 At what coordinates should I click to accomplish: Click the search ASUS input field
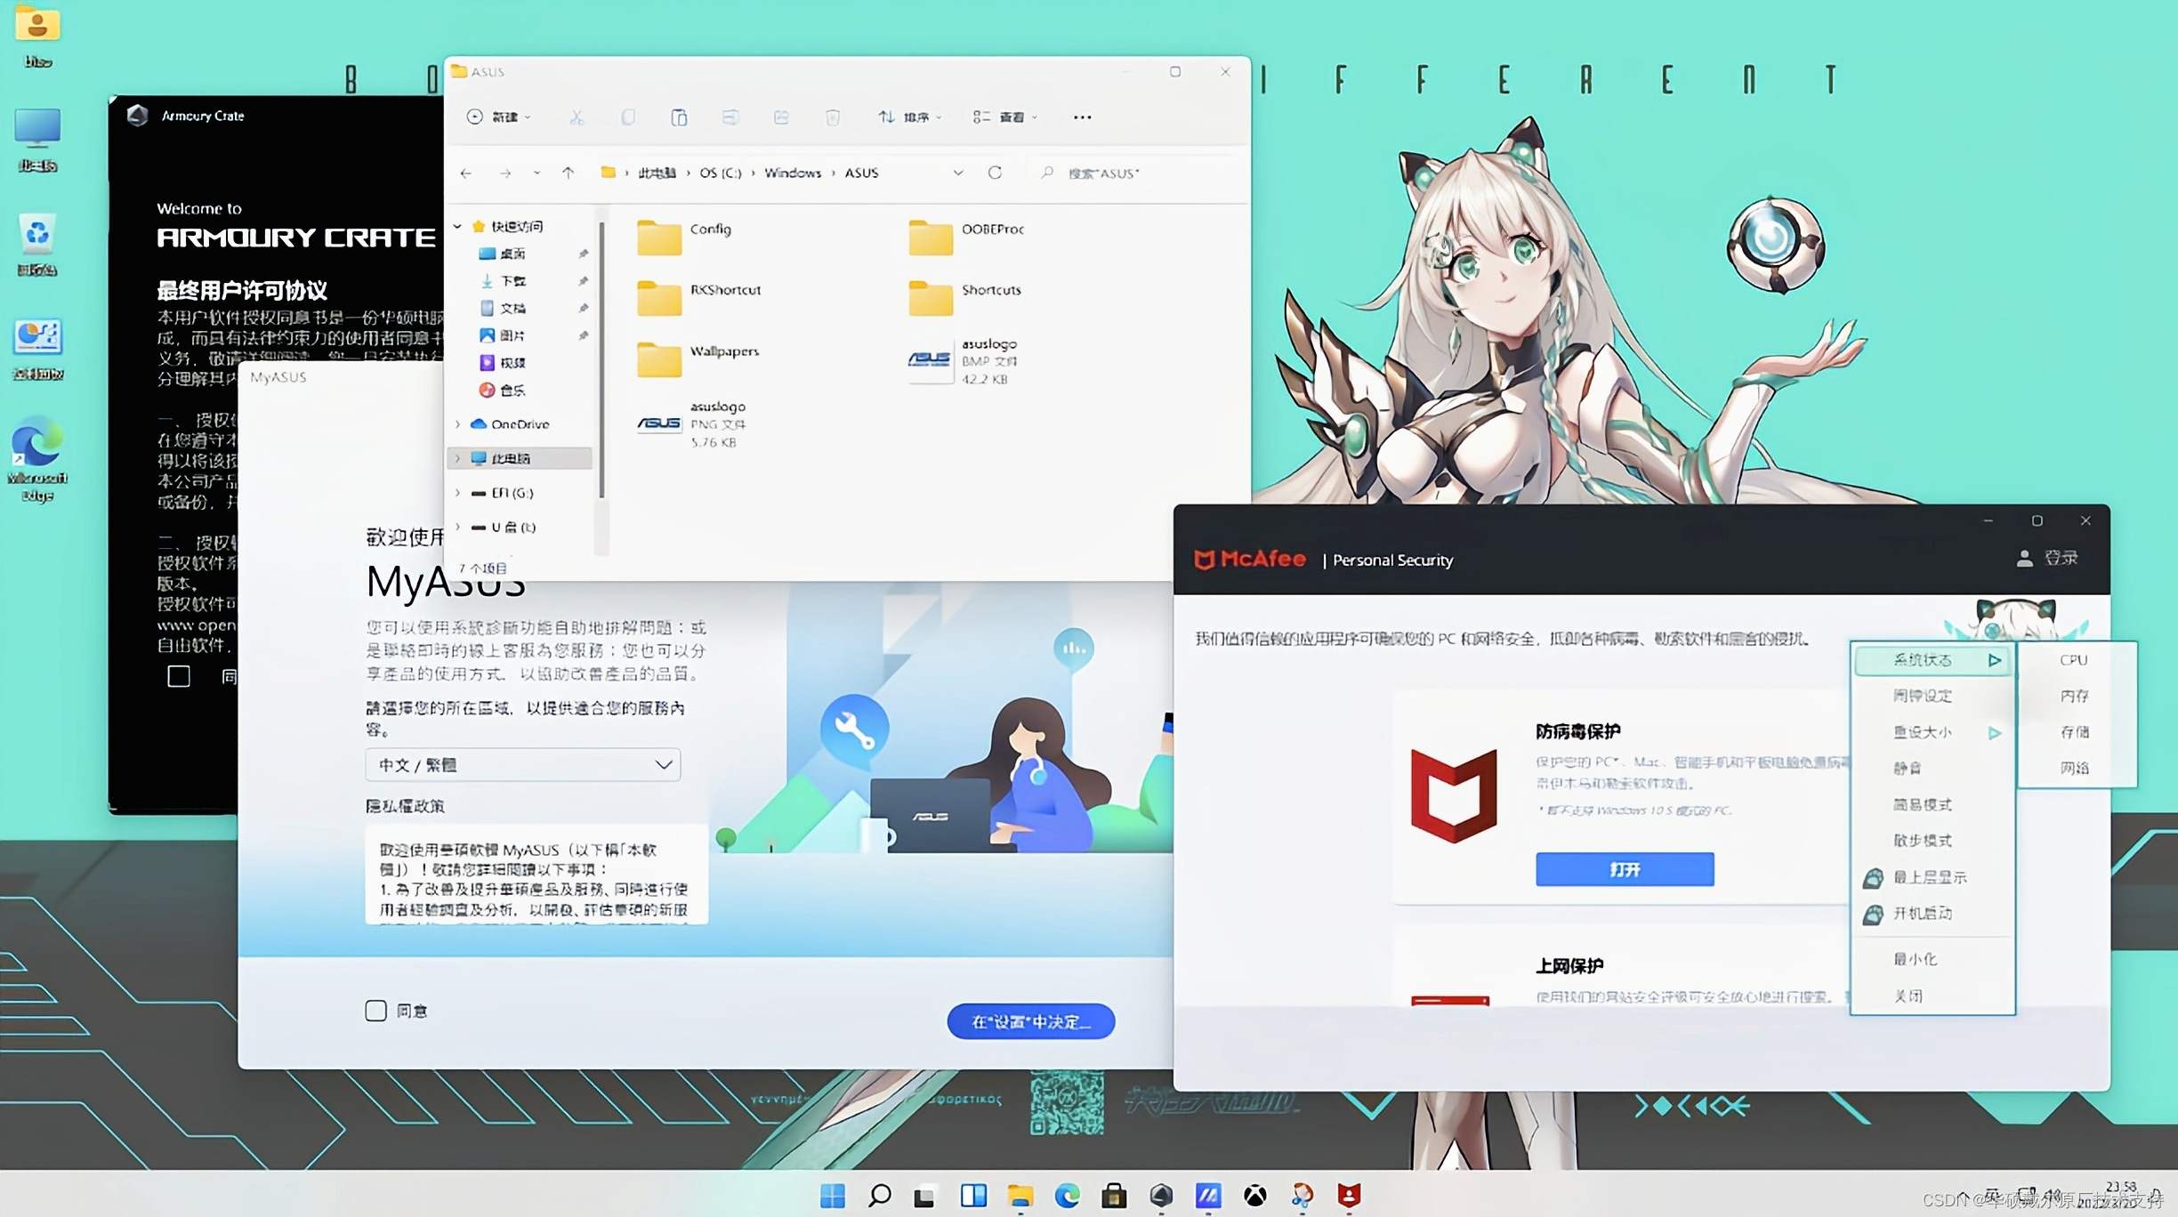(1139, 173)
